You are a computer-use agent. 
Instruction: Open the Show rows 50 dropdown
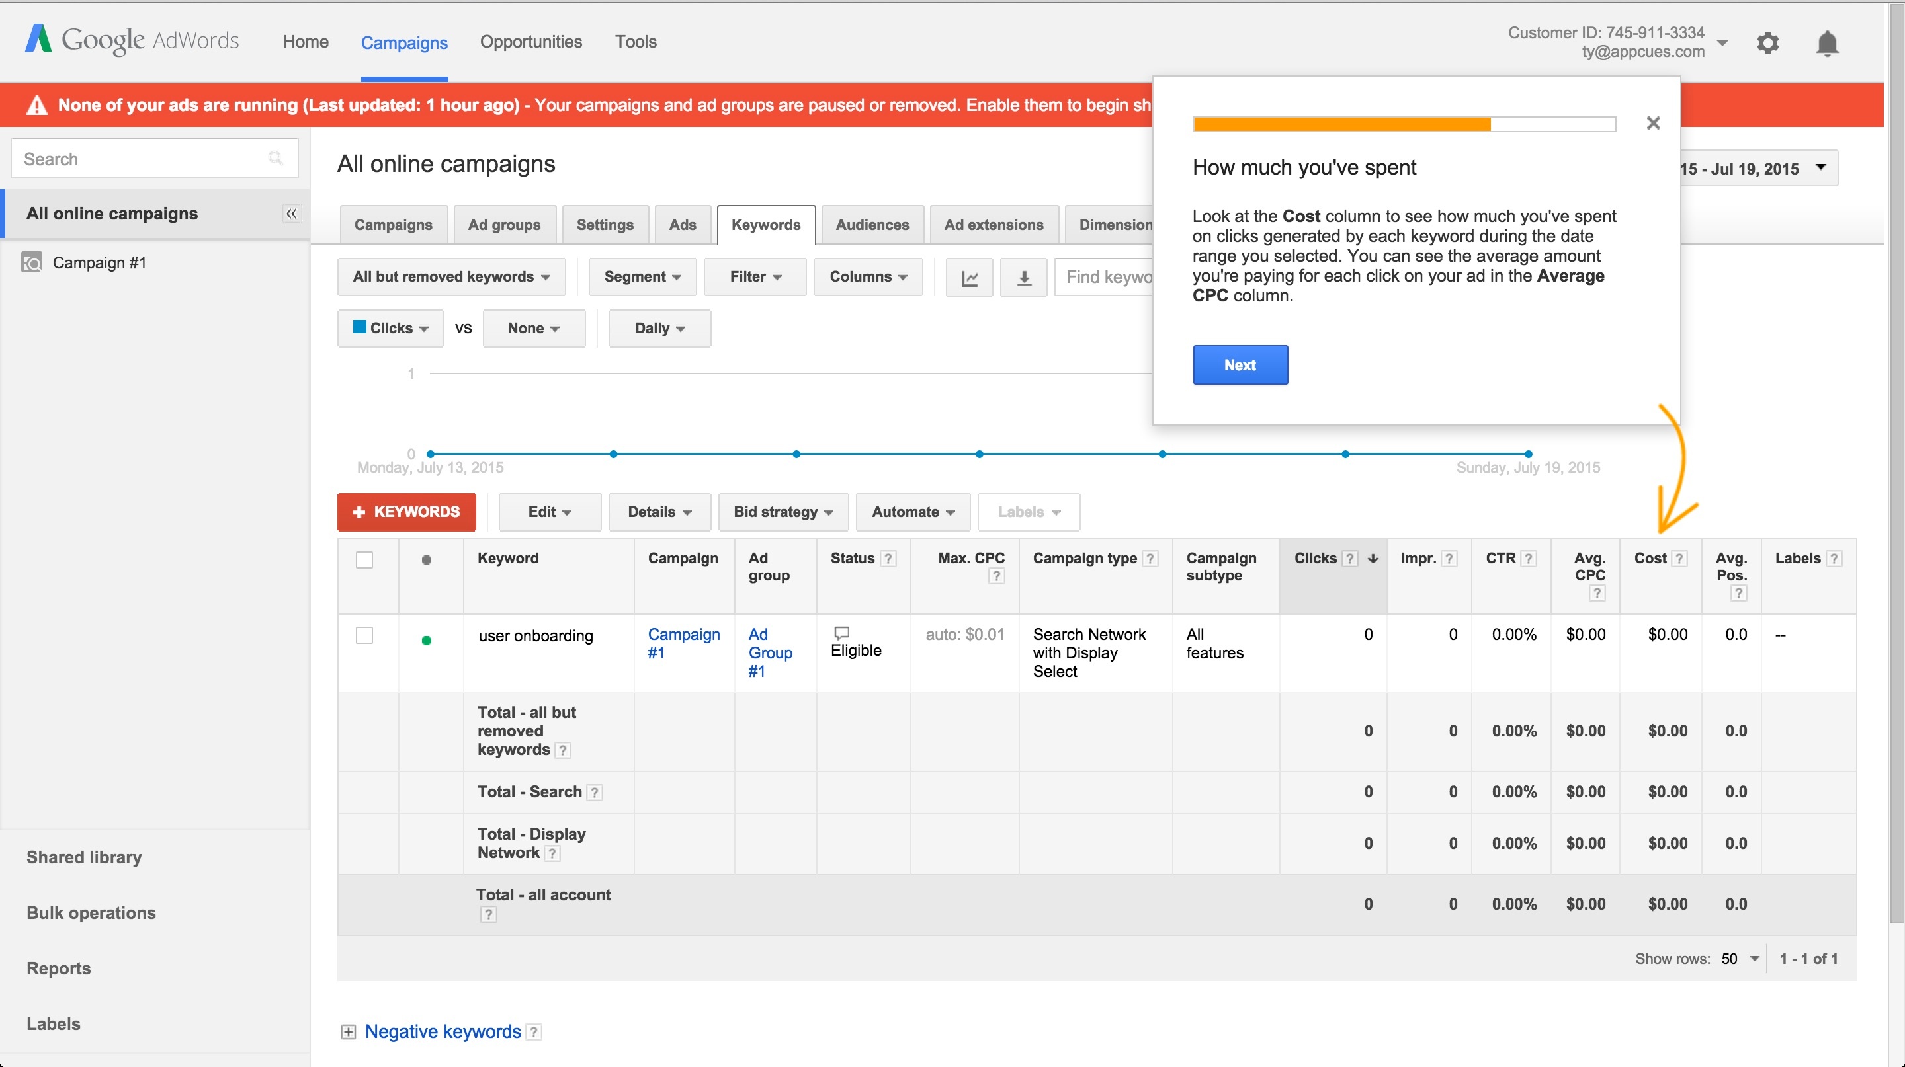pyautogui.click(x=1740, y=959)
